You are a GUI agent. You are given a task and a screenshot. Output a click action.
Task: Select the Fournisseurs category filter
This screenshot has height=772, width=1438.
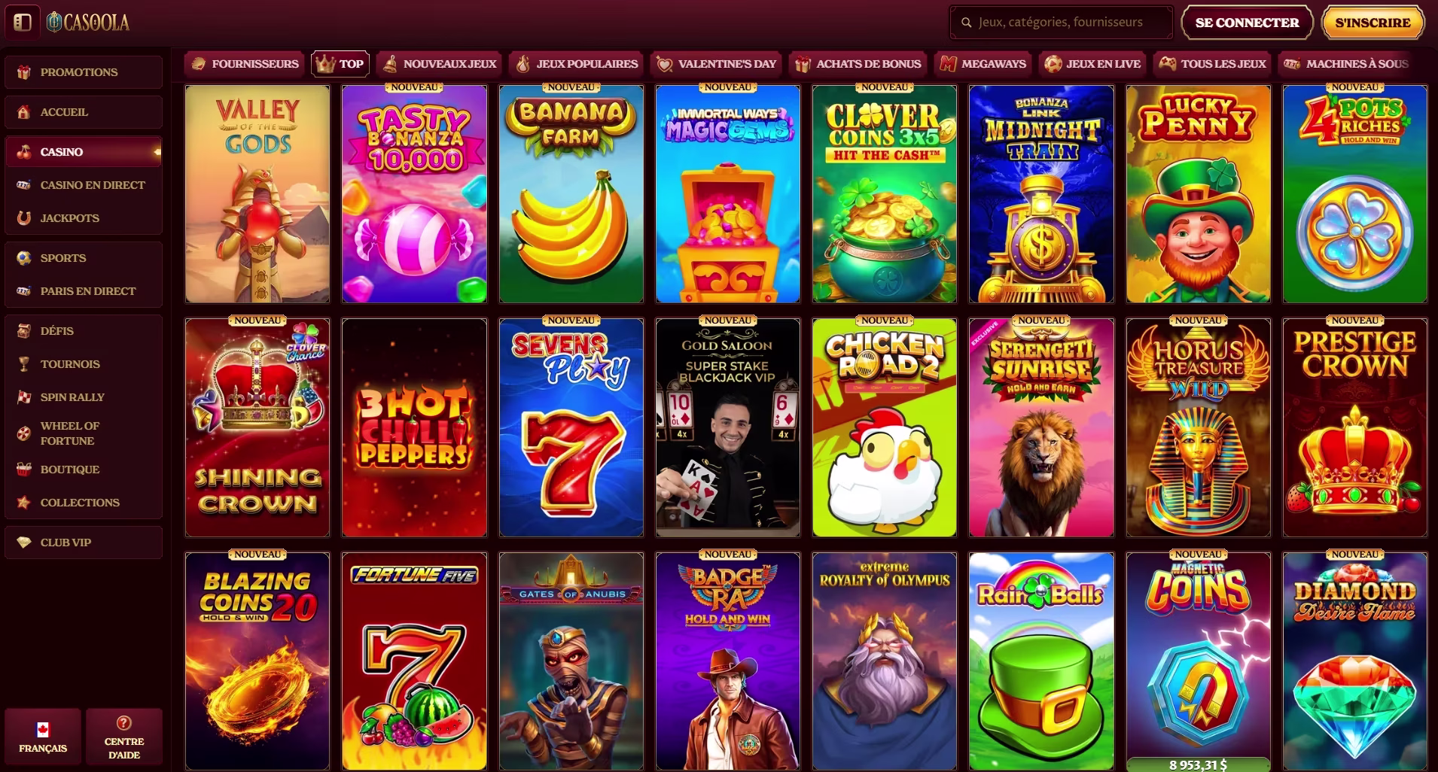244,64
